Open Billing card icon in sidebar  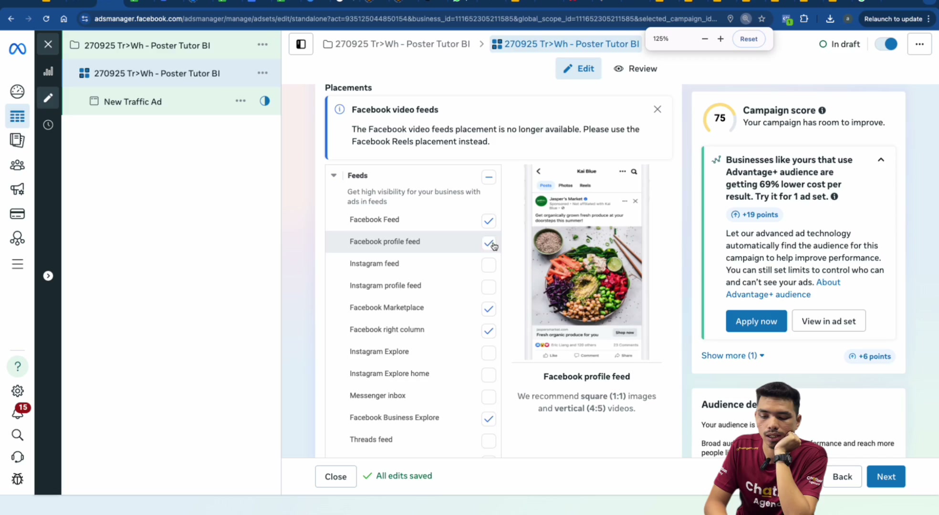point(17,214)
